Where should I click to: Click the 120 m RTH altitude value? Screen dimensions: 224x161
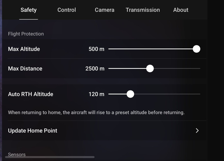point(96,94)
